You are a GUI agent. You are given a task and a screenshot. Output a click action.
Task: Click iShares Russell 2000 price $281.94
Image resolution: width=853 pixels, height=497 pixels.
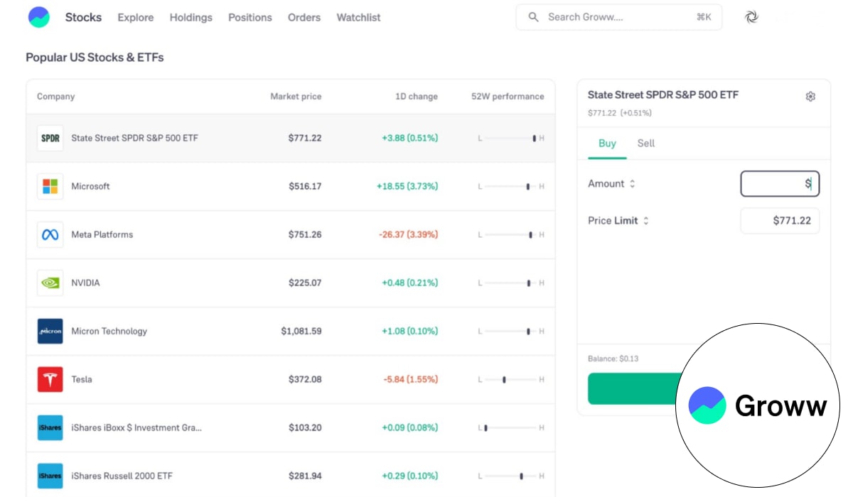(x=305, y=476)
